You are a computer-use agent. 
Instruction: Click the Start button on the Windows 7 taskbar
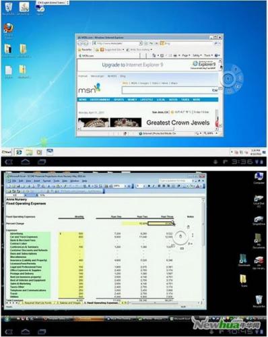point(7,152)
